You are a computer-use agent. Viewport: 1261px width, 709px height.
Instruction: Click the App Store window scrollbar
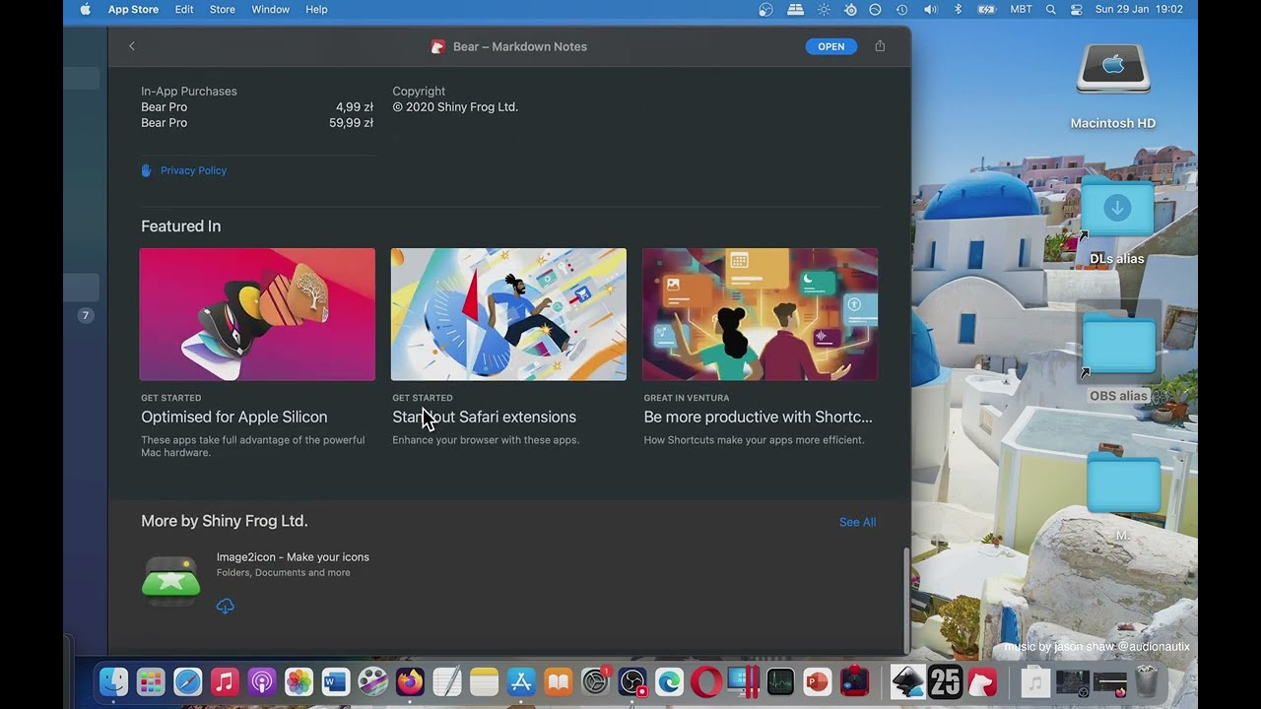[x=905, y=599]
